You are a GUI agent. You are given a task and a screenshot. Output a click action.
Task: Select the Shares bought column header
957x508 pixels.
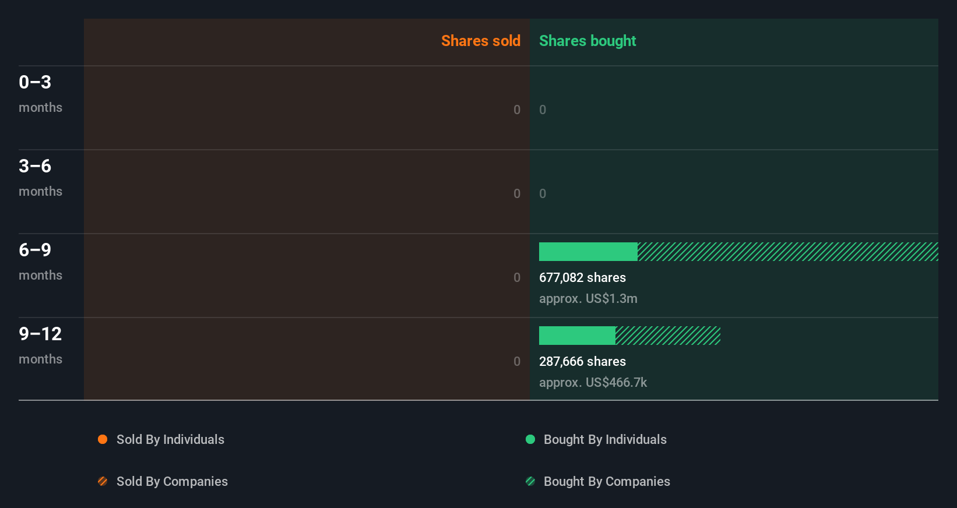click(587, 41)
